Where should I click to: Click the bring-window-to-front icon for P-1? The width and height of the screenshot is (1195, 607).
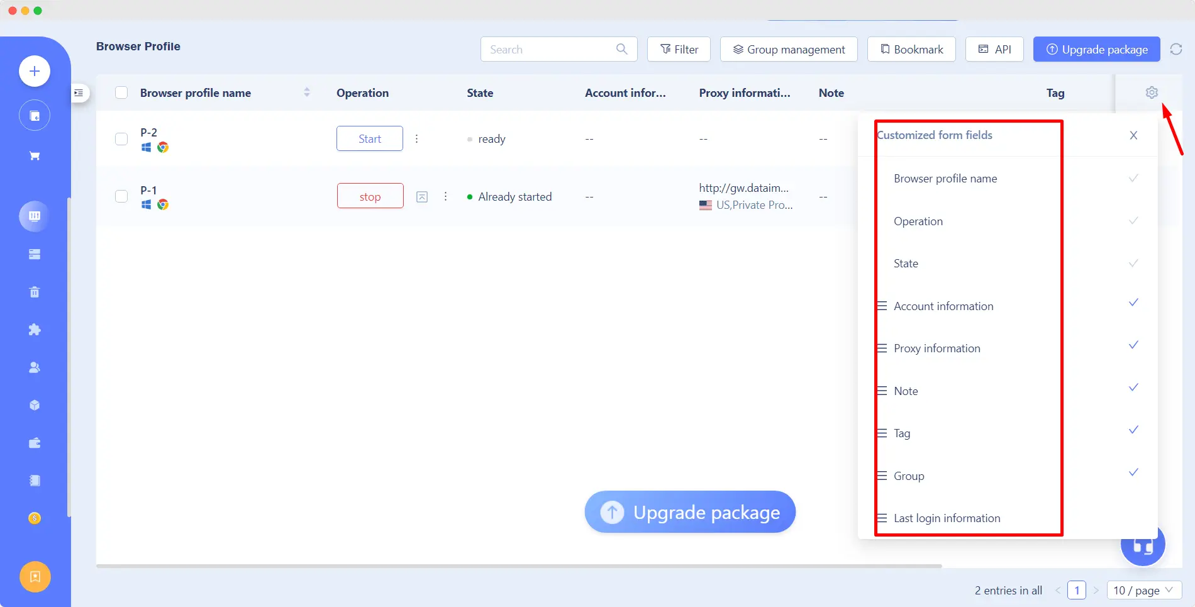coord(422,197)
